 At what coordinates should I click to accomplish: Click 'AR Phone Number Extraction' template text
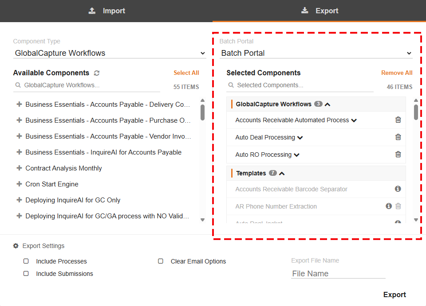pos(276,206)
